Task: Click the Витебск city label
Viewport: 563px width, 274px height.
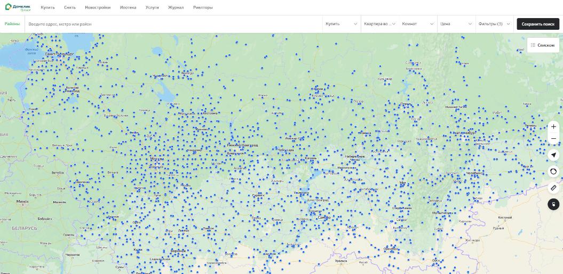Action: point(58,172)
